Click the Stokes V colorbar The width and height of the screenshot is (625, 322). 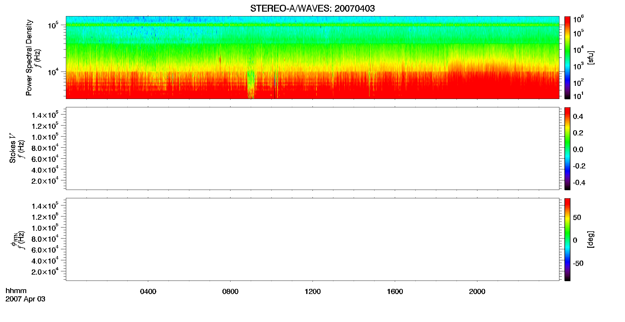pyautogui.click(x=567, y=148)
